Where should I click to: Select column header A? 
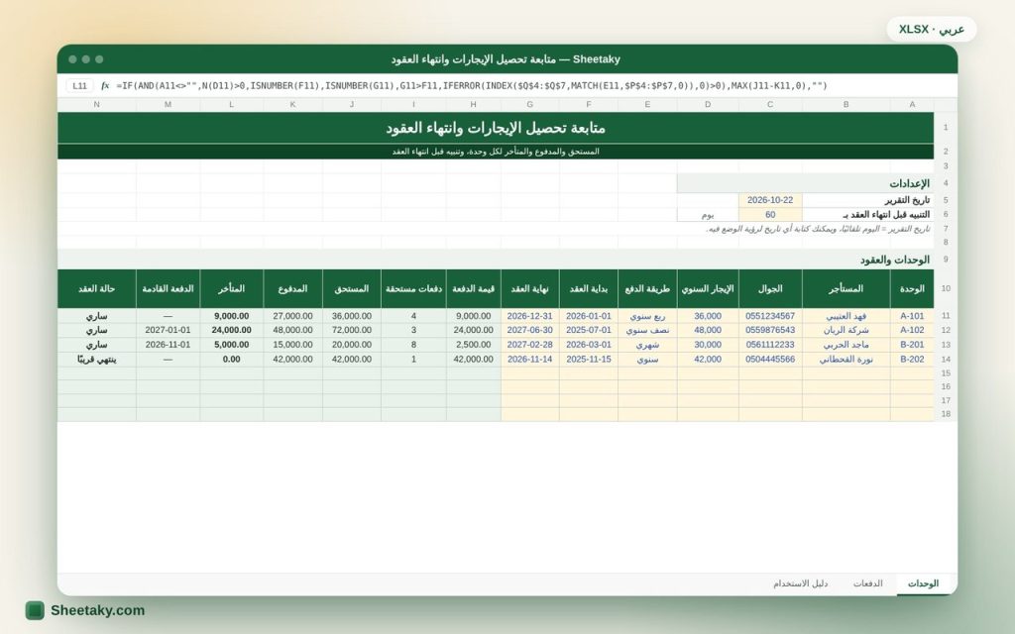pos(912,104)
